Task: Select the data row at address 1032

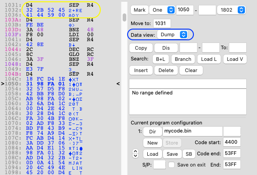Action: click(x=43, y=10)
